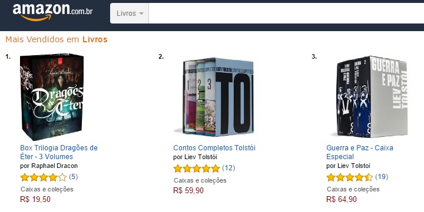The image size is (424, 212).
Task: Click the star rating of Guerra e Paz
Action: [x=350, y=177]
